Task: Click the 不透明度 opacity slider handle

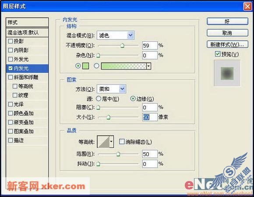Action: pyautogui.click(x=123, y=46)
